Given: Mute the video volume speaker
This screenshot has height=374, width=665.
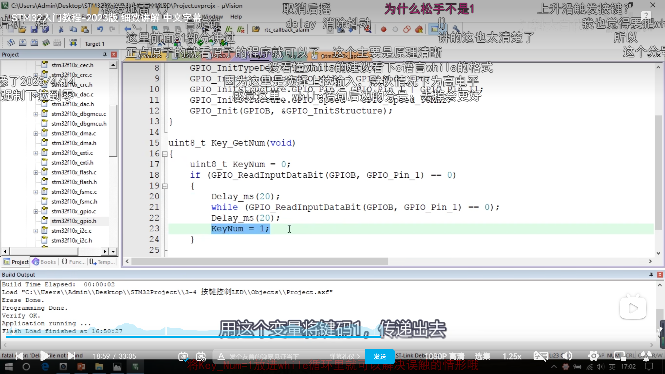Looking at the screenshot, I should [568, 356].
